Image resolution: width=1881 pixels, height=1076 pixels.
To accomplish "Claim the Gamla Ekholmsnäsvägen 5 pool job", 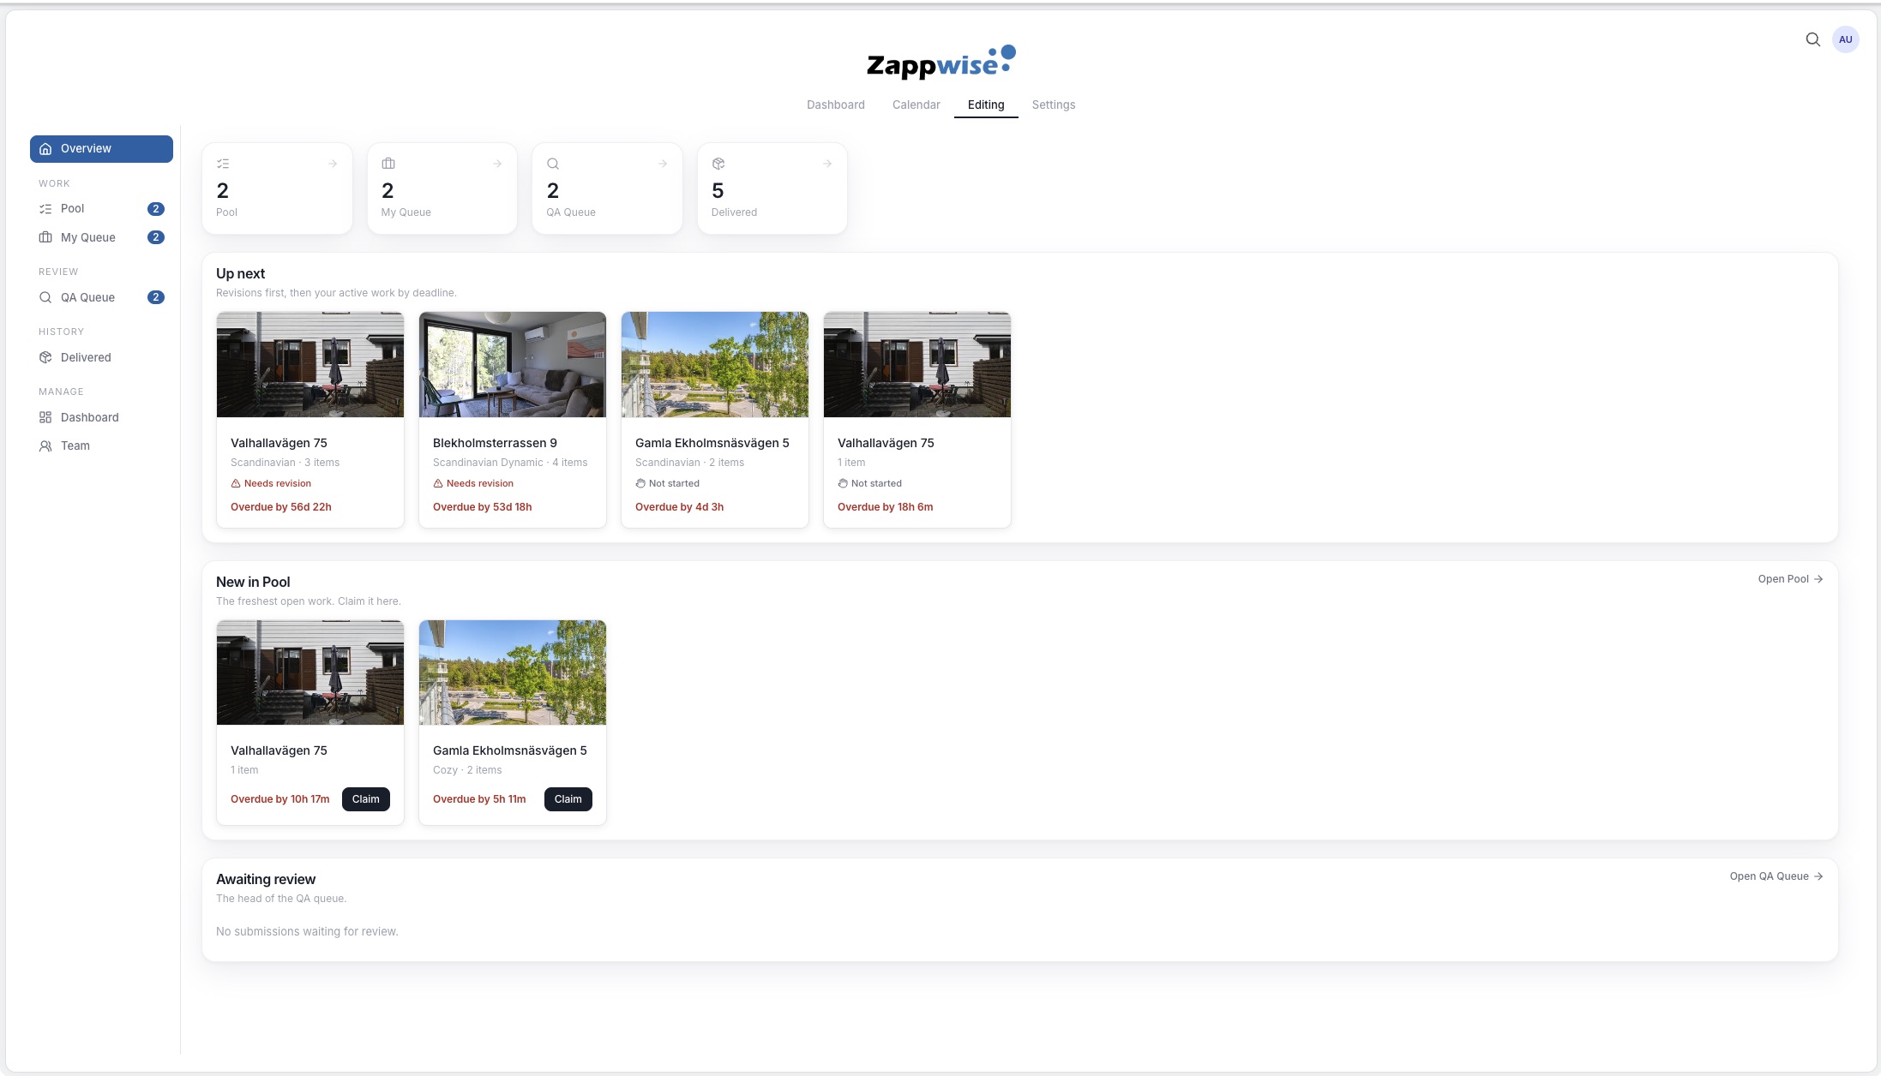I will [568, 799].
